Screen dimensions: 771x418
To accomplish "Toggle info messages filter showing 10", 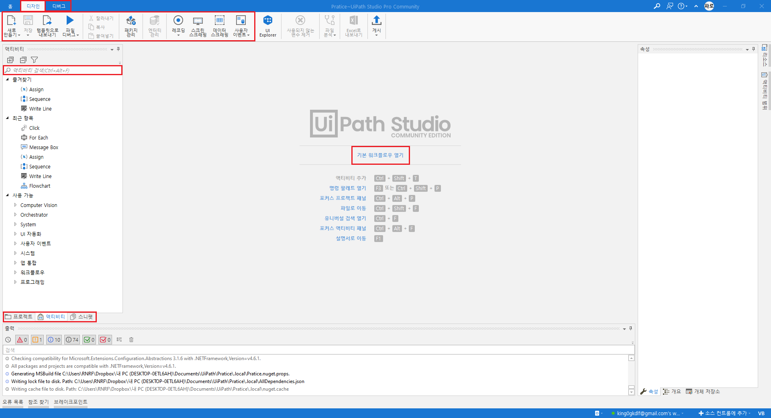I will tap(54, 340).
